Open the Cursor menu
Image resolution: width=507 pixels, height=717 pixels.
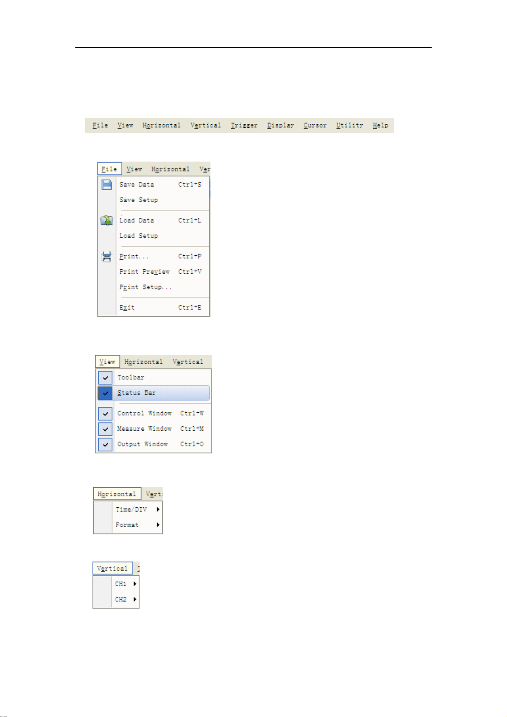tap(315, 126)
